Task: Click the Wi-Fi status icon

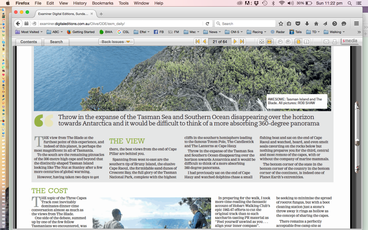Action: (x=282, y=3)
